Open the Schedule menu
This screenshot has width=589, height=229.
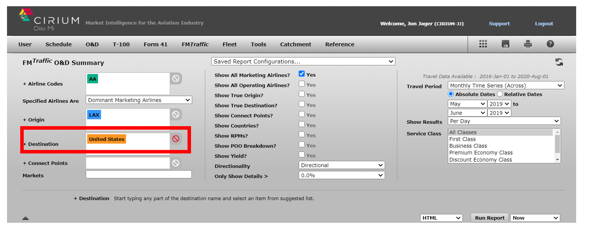click(x=58, y=44)
